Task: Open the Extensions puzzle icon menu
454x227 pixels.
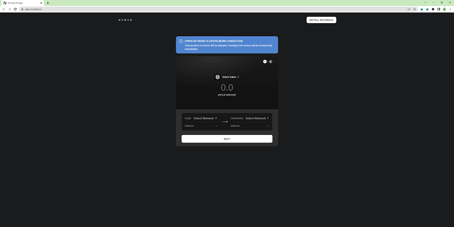Action: [433, 9]
